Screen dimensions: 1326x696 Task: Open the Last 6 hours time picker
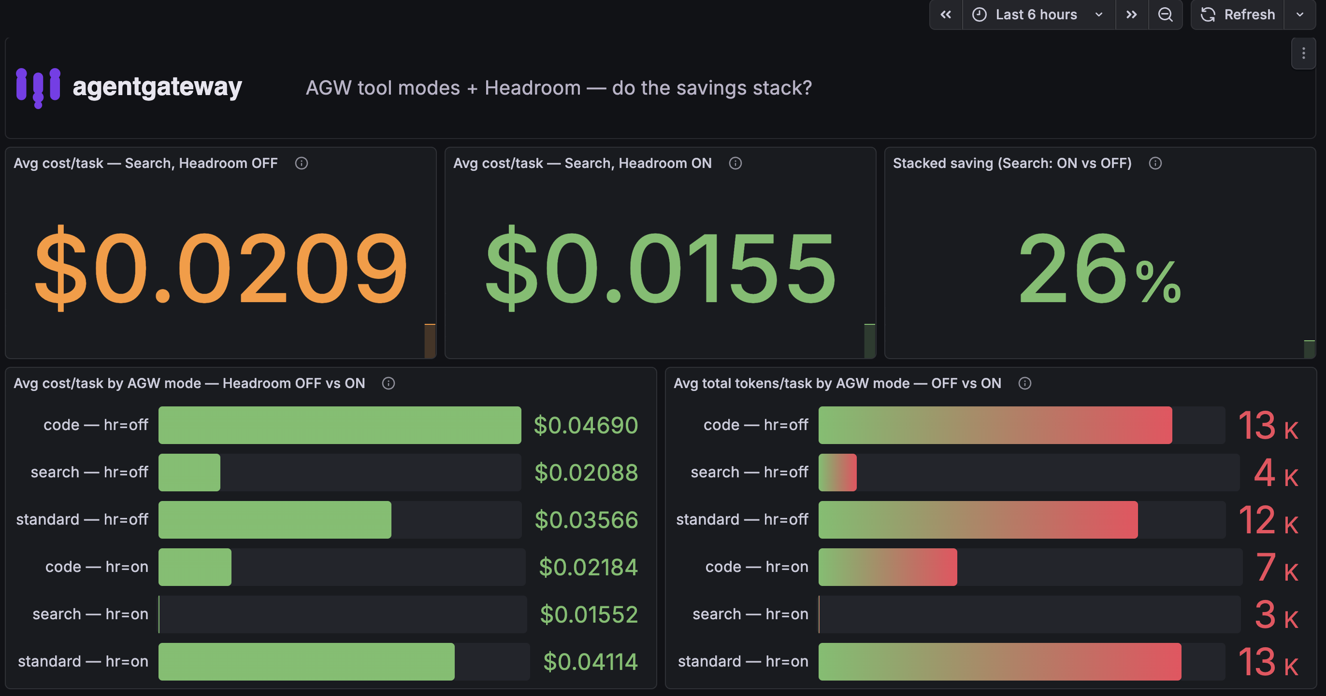(x=1039, y=14)
